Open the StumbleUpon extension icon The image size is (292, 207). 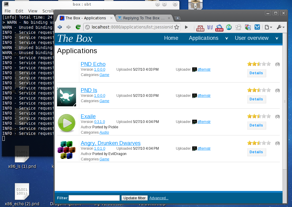(229, 27)
